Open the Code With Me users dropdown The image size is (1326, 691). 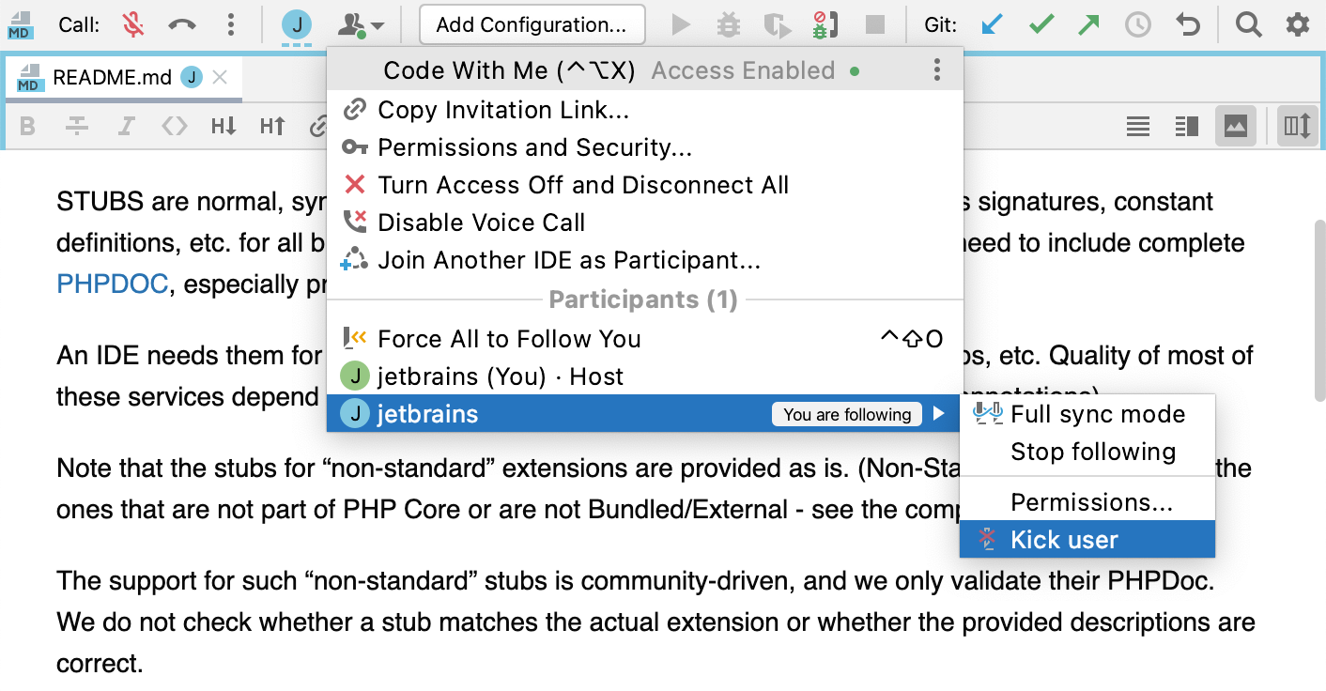click(x=363, y=25)
